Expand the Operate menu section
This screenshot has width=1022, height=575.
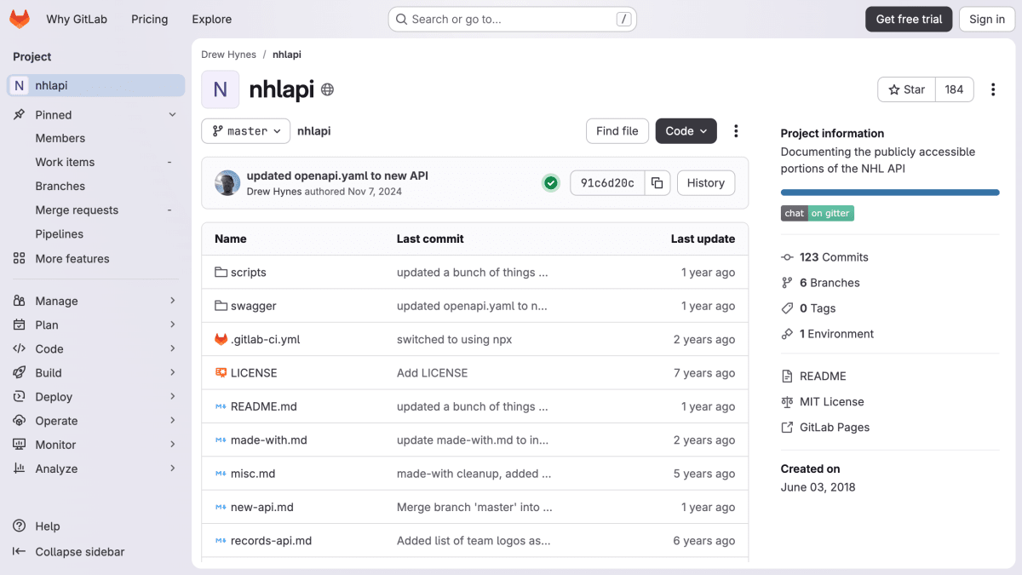(172, 421)
